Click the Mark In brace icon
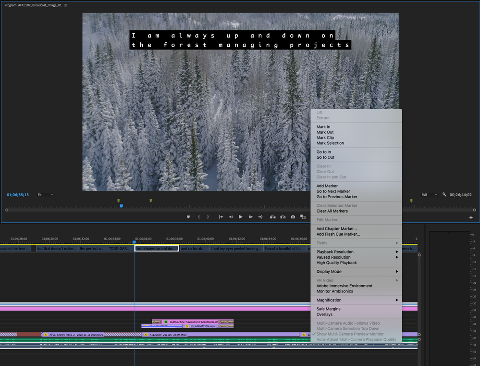480x366 pixels. point(198,217)
